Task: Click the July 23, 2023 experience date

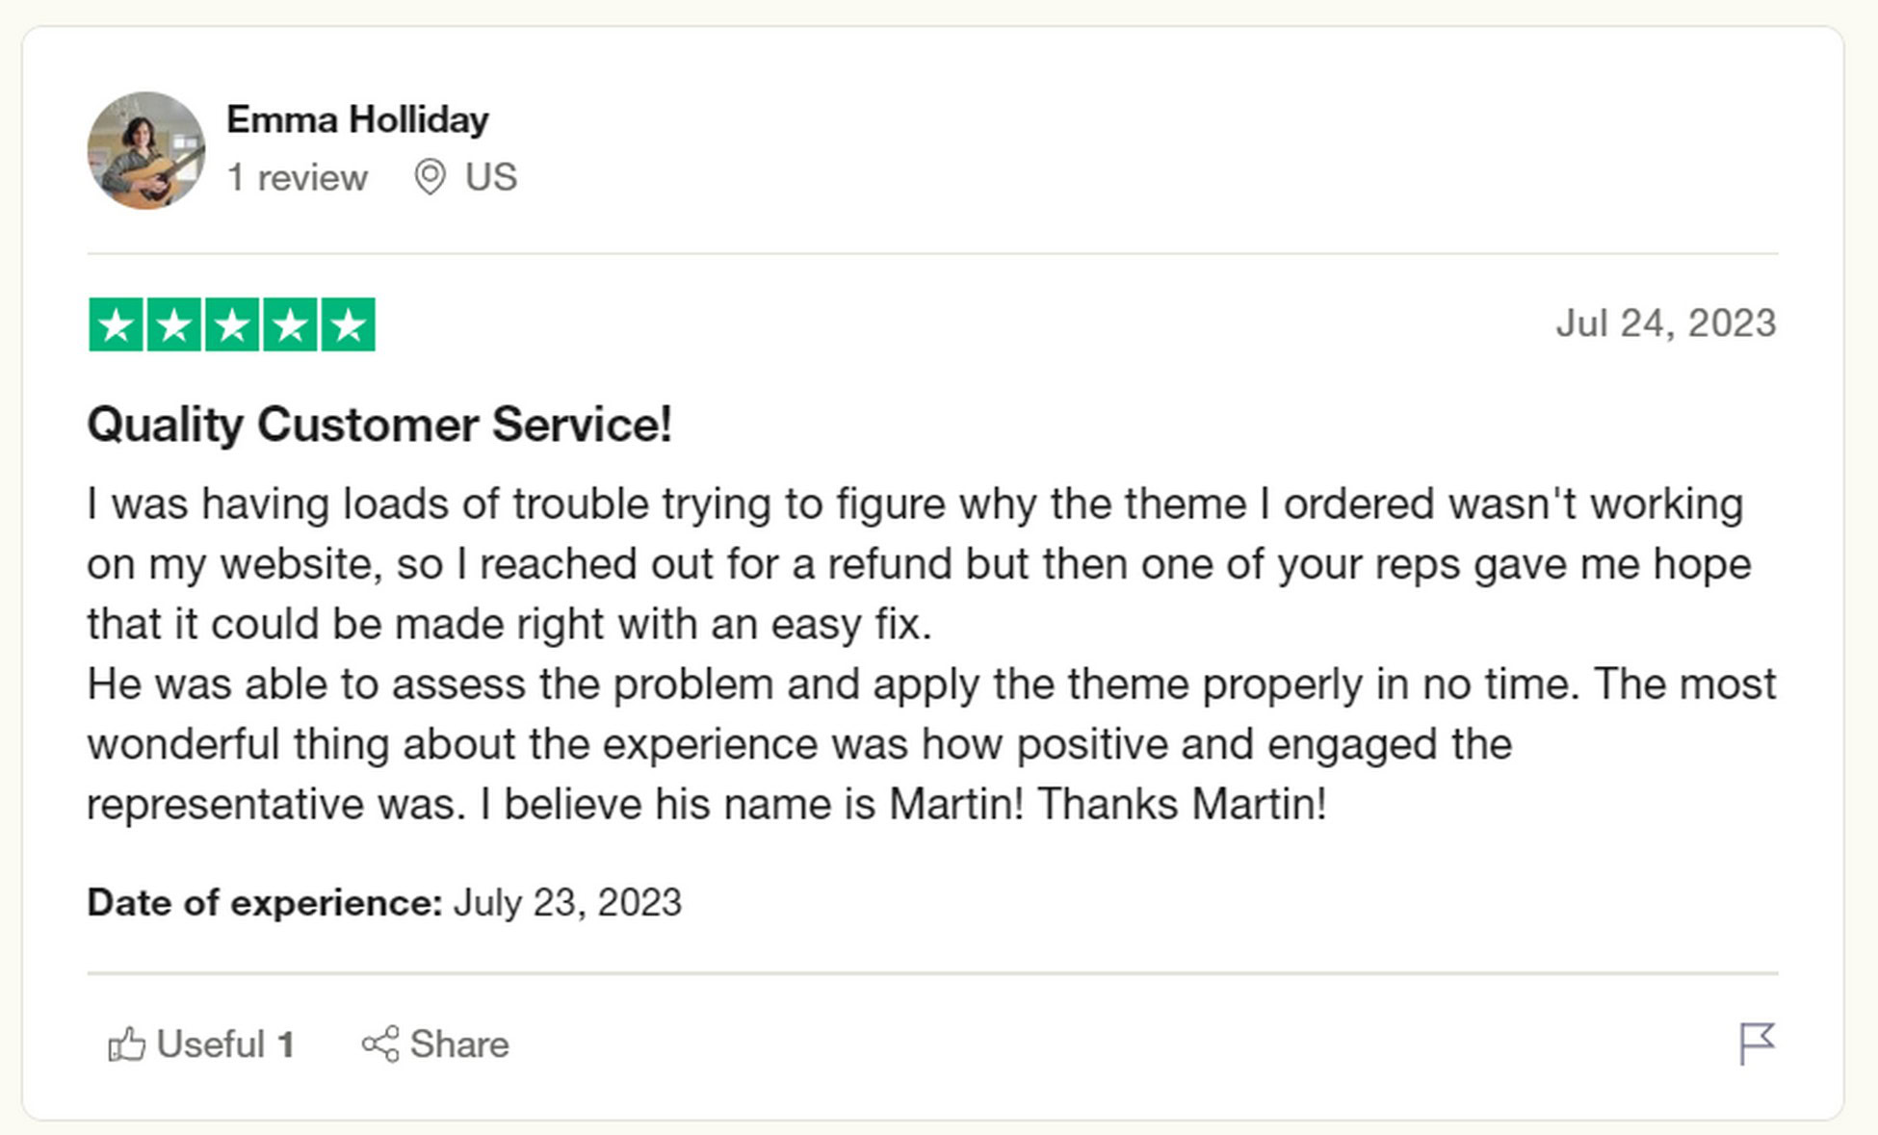Action: click(567, 903)
